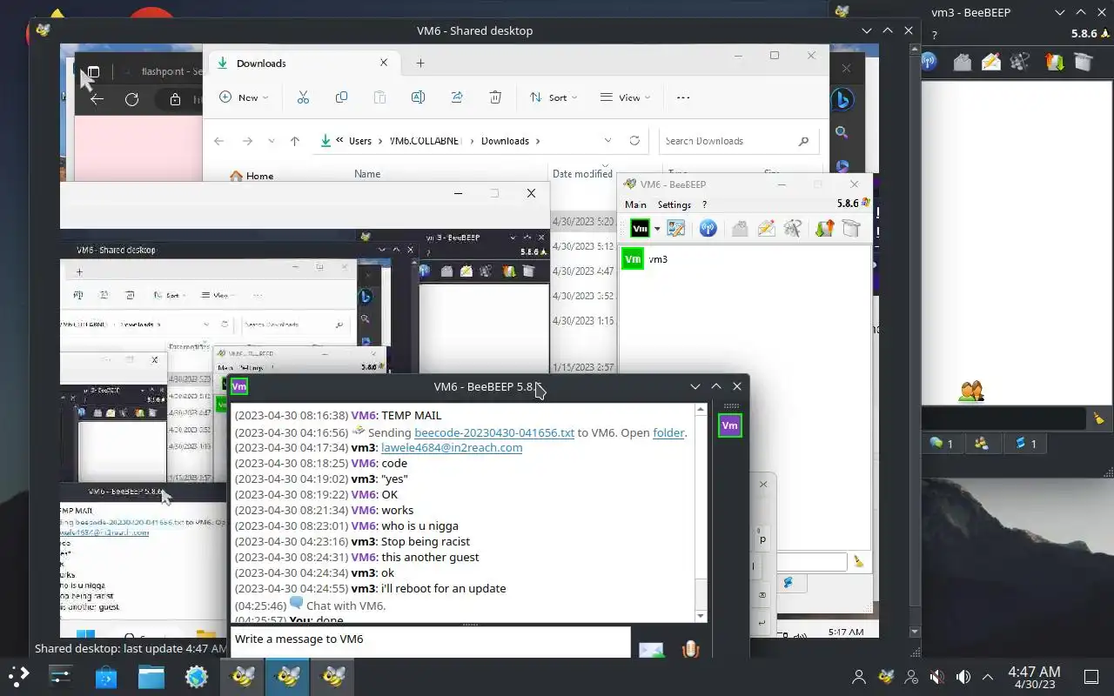1114x696 pixels.
Task: Open the blue file manager in the taskbar
Action: point(151,676)
